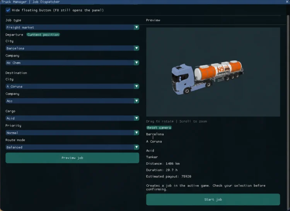The height and width of the screenshot is (211, 290).
Task: Open the Job type Freight market dropdown
Action: (x=72, y=27)
